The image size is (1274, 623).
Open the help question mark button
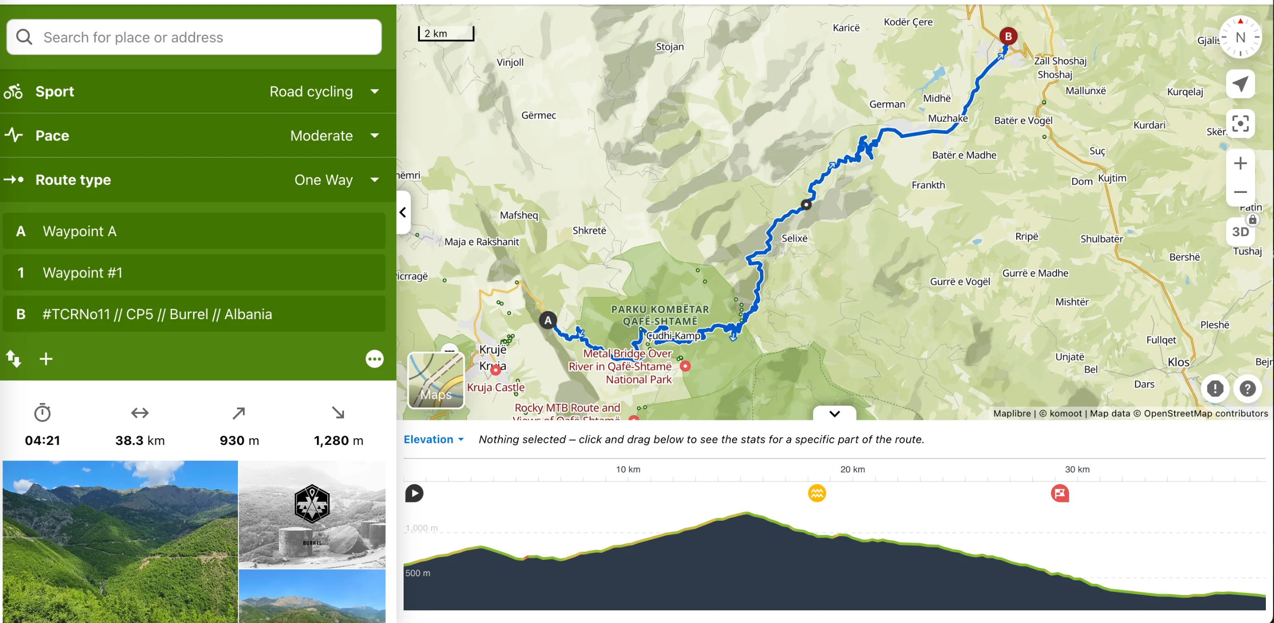pos(1248,389)
